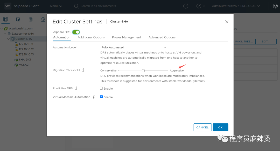
Task: Select host 172.16.10.12 in tree
Action: 26,49
